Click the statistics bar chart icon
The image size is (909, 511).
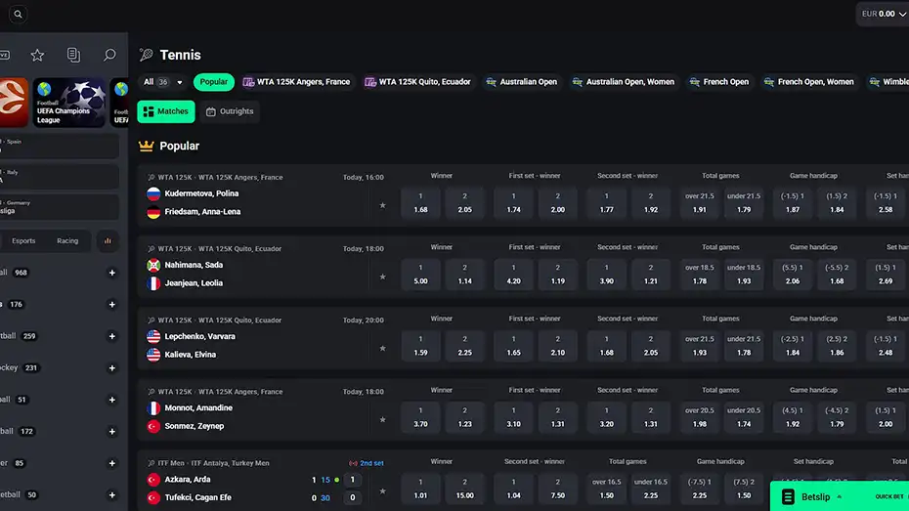[108, 240]
